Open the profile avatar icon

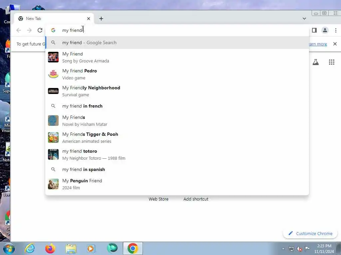(325, 30)
